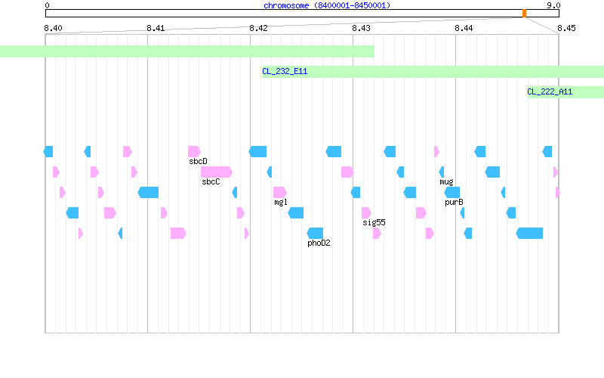Click the mgl gene arrow
Screen dimensions: 604x378
[280, 192]
